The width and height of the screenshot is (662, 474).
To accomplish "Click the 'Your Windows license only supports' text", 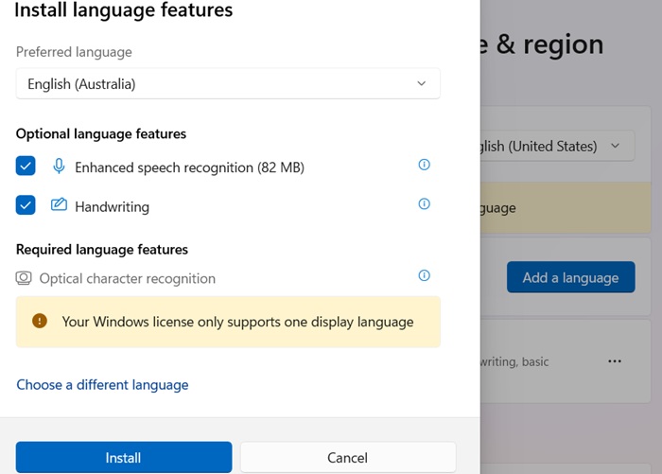I will click(237, 322).
